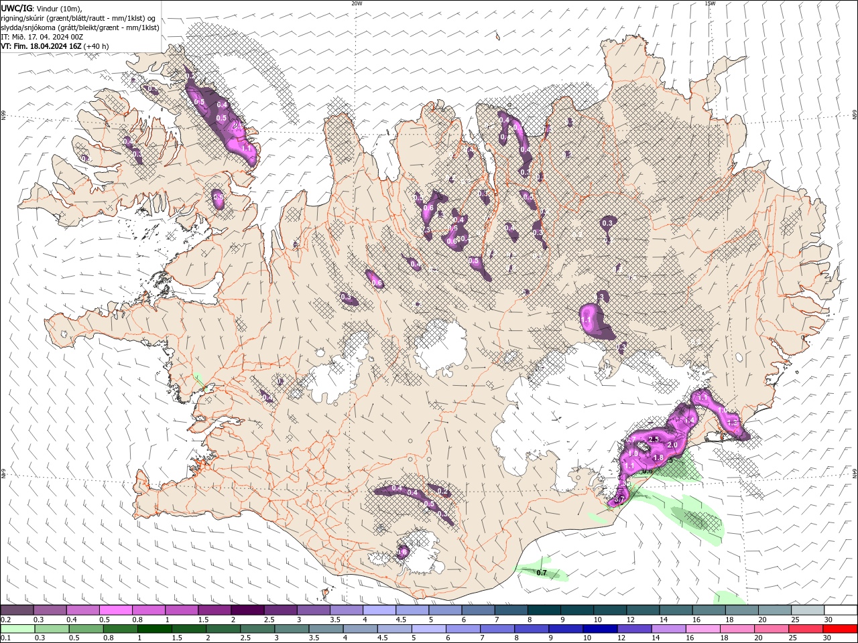Image resolution: width=858 pixels, height=643 pixels.
Task: Select the '2.0' snowfall value in the southeast purple area
Action: (x=673, y=445)
